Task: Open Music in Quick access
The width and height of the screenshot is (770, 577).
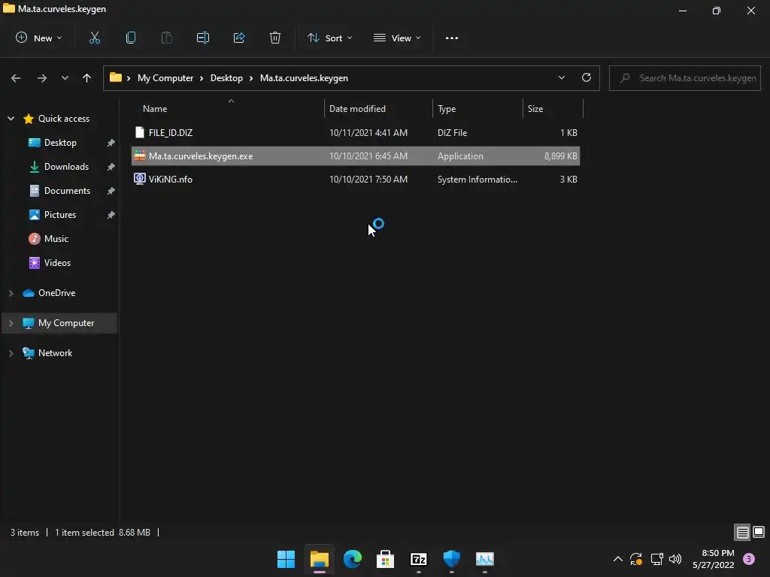Action: tap(56, 238)
